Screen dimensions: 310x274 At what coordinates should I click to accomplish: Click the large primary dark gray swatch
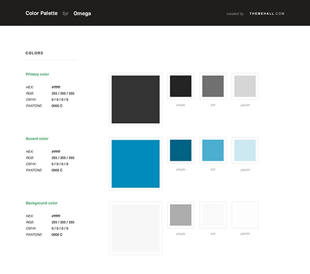tap(136, 100)
